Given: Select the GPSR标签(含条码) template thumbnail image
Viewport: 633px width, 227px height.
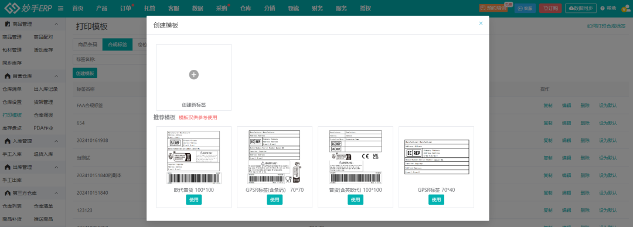Looking at the screenshot, I should [274, 157].
